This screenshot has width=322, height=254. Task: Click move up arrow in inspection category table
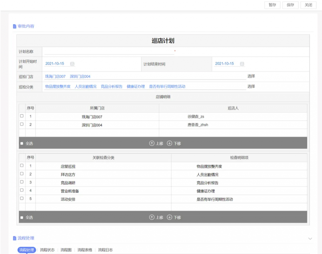click(x=152, y=217)
